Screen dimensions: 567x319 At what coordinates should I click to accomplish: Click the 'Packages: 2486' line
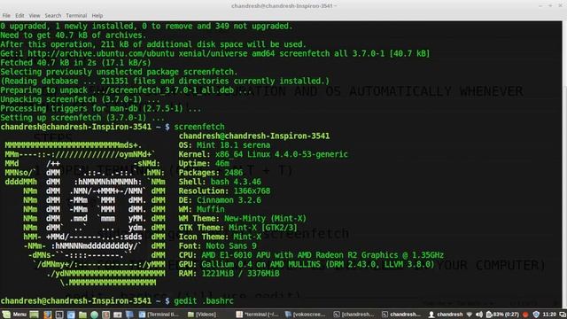pyautogui.click(x=211, y=173)
